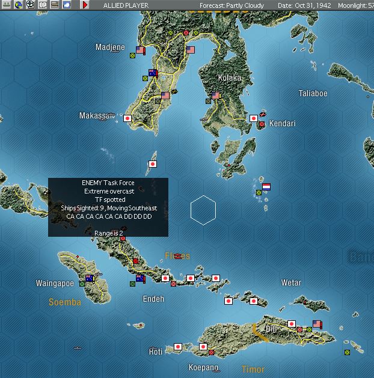Screen dimensions: 374x378
Task: Click the 'Waingapoe' map label
Action: [x=55, y=283]
